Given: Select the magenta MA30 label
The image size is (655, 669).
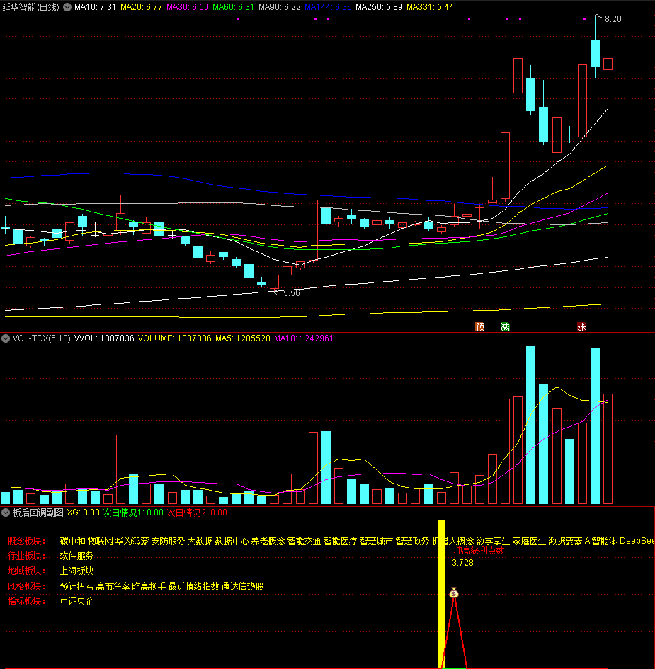Looking at the screenshot, I should [188, 6].
